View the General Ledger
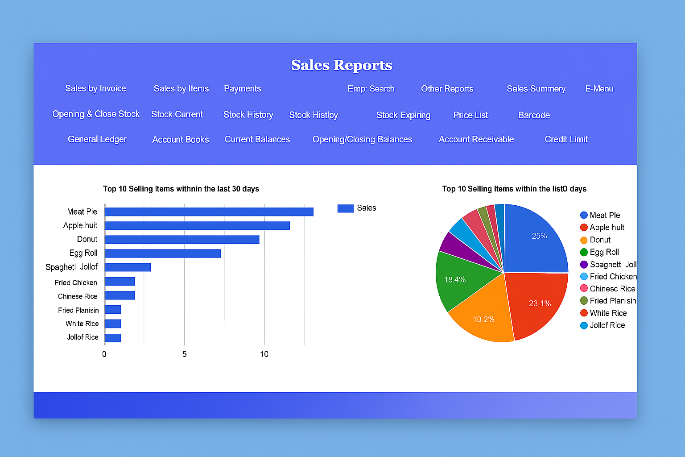Viewport: 685px width, 457px height. click(97, 139)
